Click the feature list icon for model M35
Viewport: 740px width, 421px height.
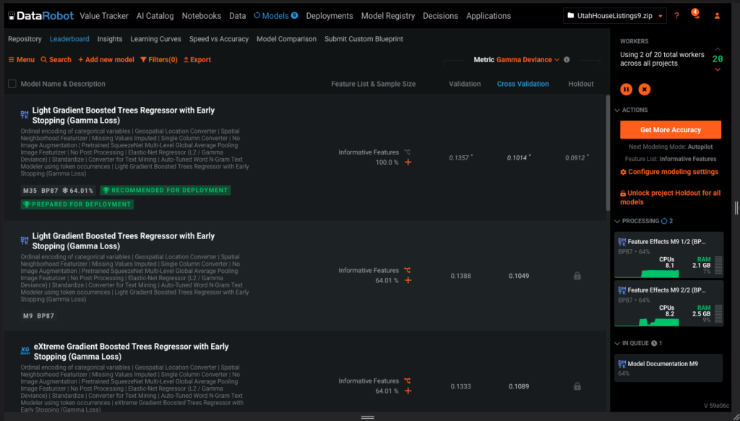[408, 152]
